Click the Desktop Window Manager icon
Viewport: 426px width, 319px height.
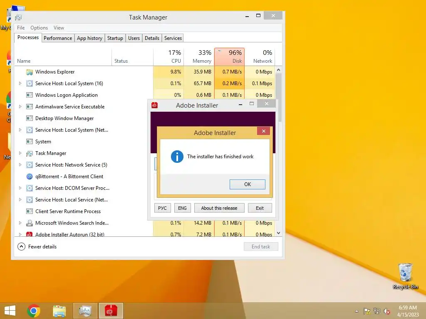click(x=30, y=118)
